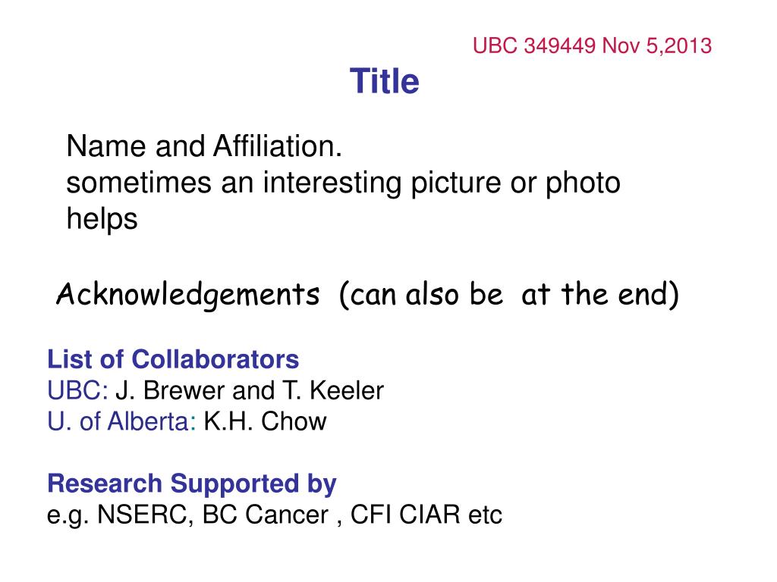Click the blue 'UBC:' label

pyautogui.click(x=78, y=390)
